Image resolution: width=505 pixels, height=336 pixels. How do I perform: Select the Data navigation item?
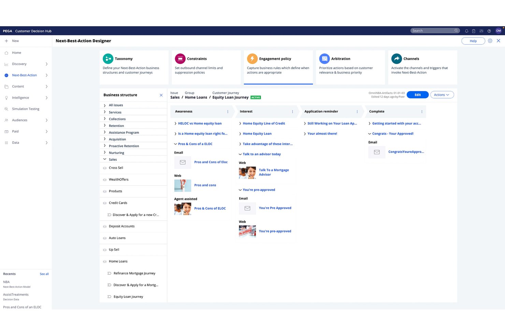pos(26,143)
